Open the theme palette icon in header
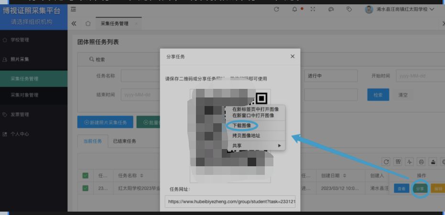The image size is (445, 215). pos(331,10)
